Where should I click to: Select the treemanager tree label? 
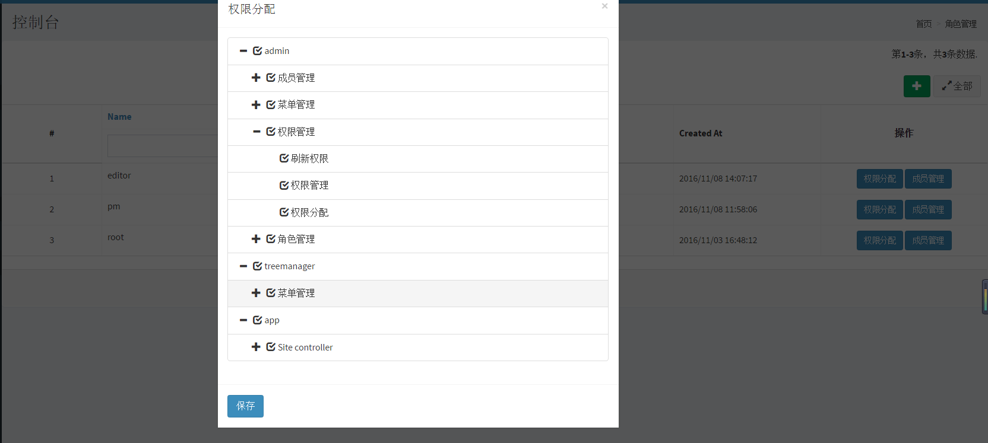click(x=290, y=266)
